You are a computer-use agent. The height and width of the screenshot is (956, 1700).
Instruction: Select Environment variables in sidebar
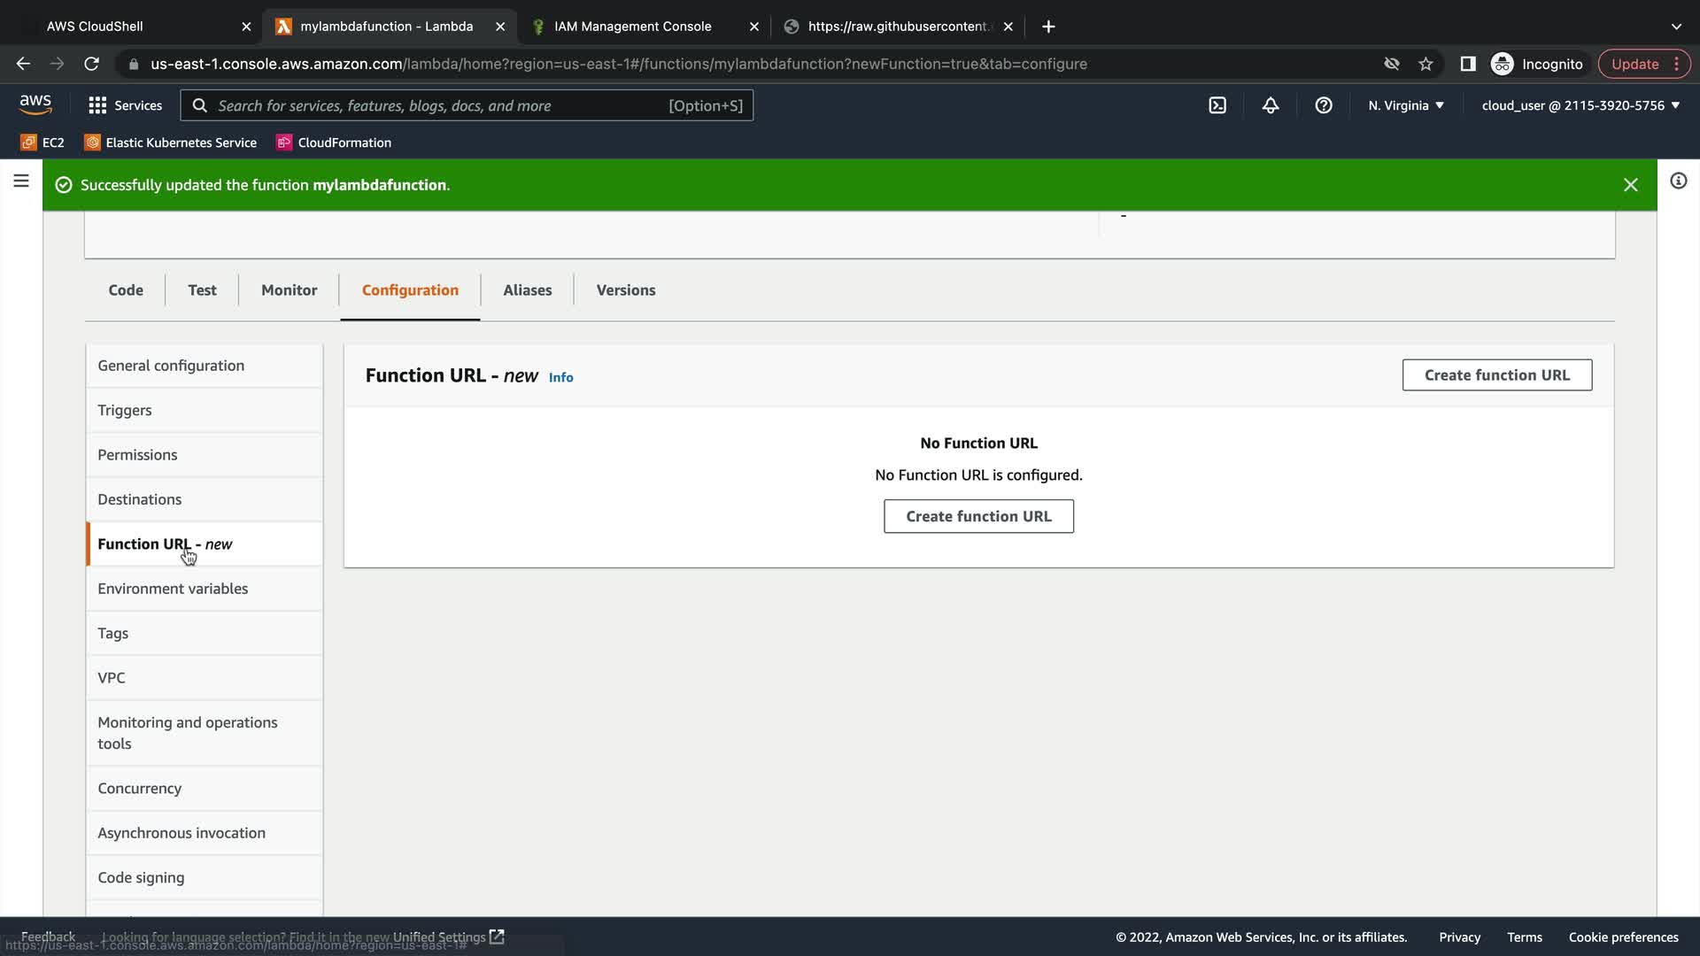[173, 589]
